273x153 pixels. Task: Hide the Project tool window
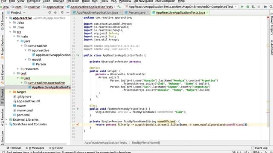tap(68, 12)
